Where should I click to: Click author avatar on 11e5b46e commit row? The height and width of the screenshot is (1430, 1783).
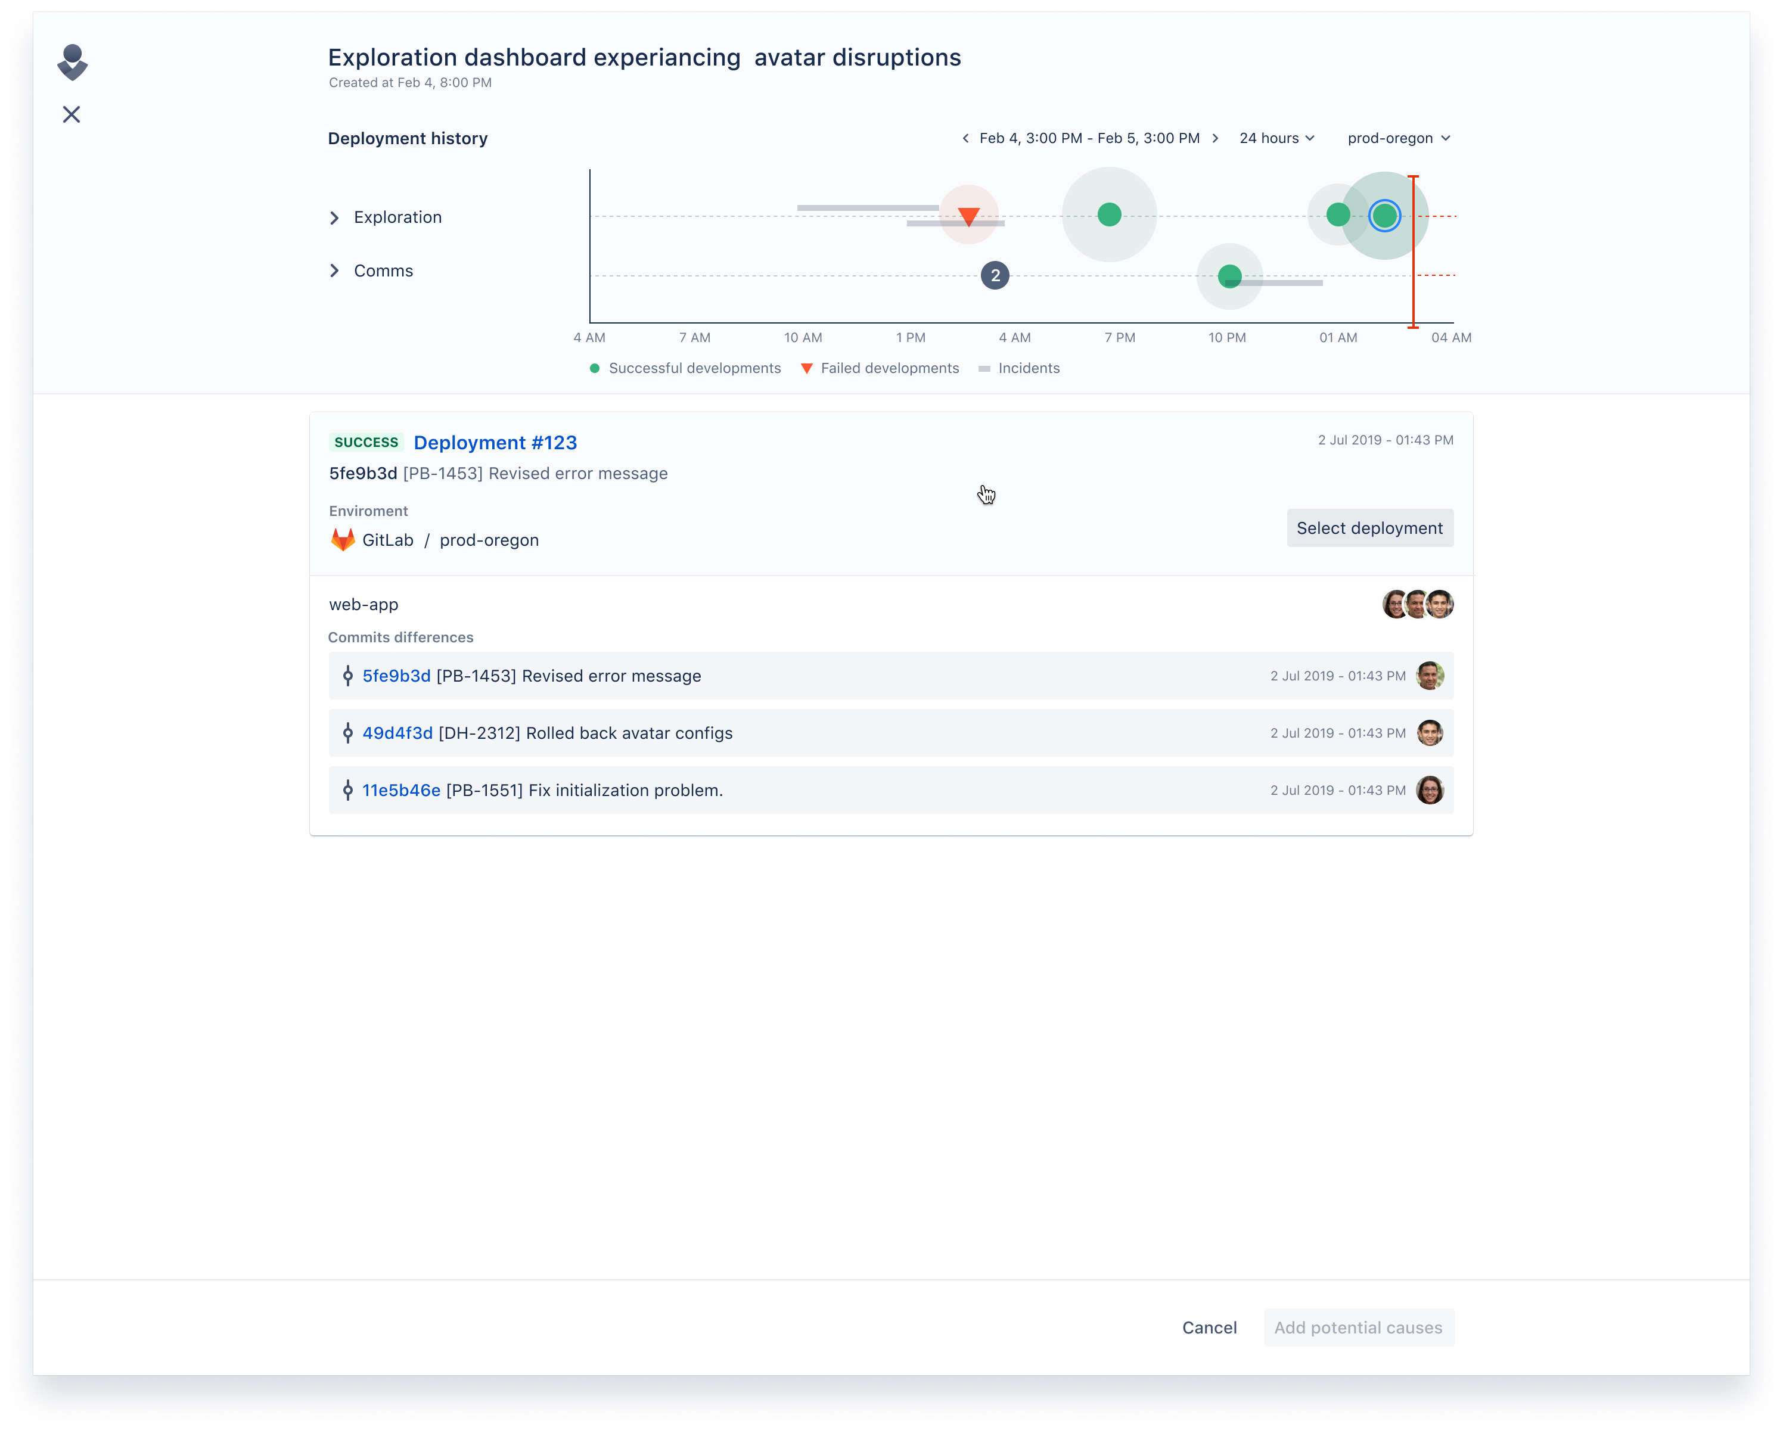[x=1430, y=790]
